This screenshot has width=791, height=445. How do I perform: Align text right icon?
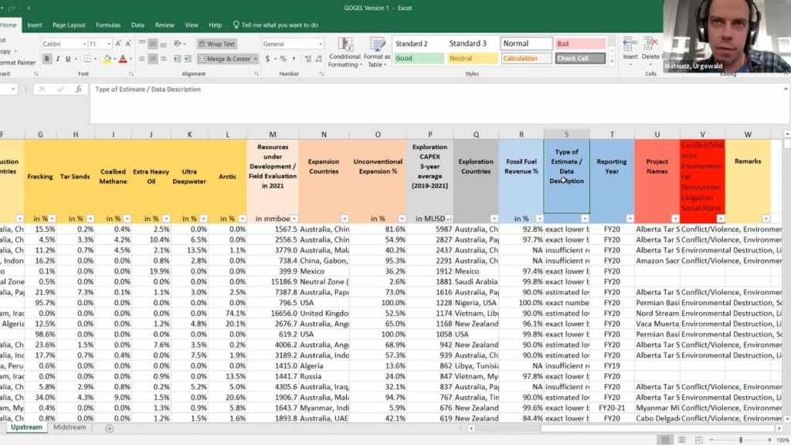(x=163, y=59)
